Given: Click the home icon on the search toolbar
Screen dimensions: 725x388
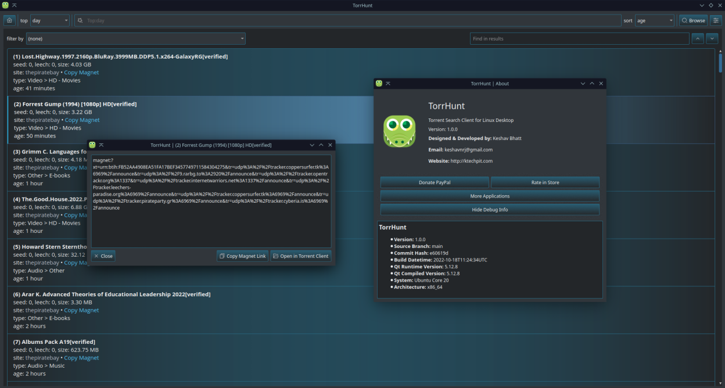Looking at the screenshot, I should pos(9,20).
